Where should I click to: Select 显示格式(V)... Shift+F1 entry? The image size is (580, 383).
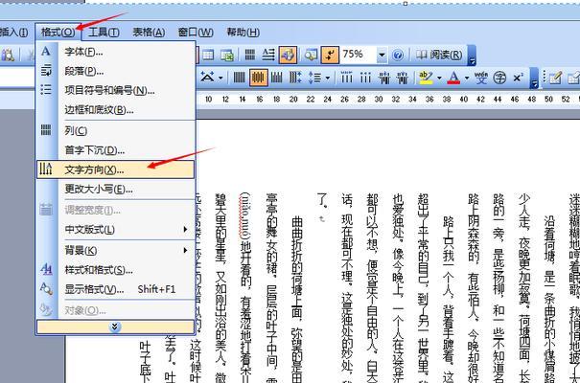click(115, 289)
